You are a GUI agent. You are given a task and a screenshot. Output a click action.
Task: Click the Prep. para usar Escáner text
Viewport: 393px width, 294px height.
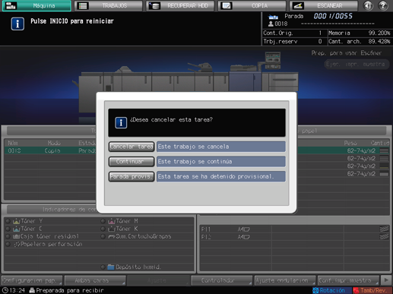[x=347, y=53]
